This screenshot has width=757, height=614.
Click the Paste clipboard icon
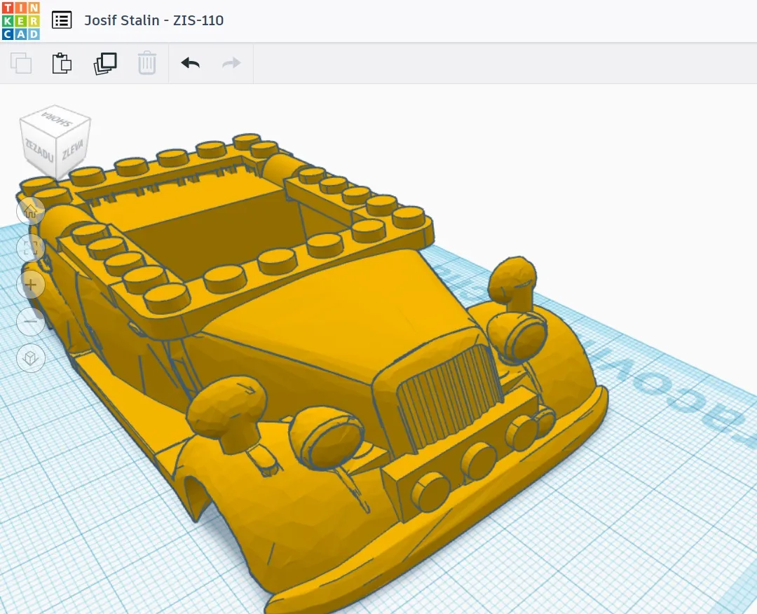pos(62,63)
